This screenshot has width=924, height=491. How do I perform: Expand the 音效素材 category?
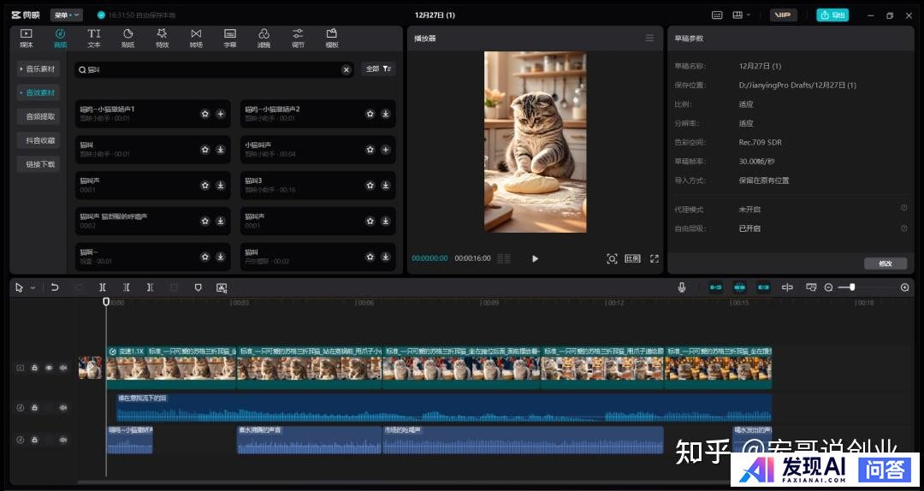[x=38, y=92]
